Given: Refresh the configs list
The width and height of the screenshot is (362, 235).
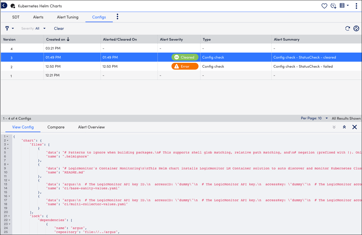Looking at the screenshot, I should pos(347,28).
